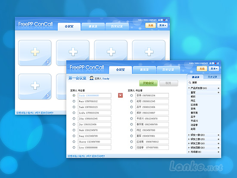237x178 pixels.
Task: Select the host radio button for Tank
Action: (x=74, y=107)
